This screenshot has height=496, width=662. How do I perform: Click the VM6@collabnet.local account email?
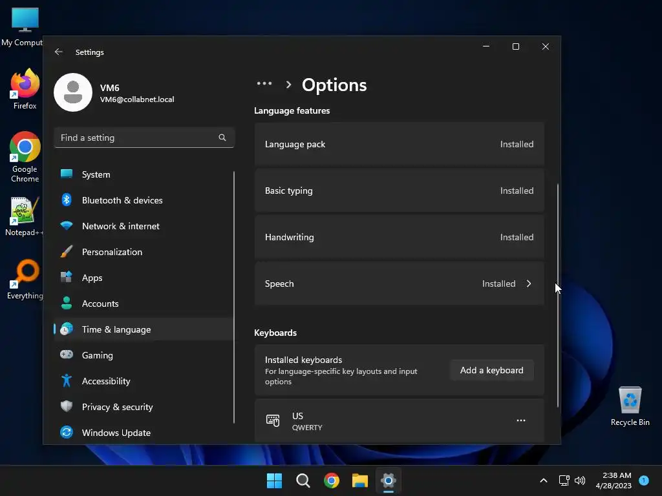click(x=137, y=99)
